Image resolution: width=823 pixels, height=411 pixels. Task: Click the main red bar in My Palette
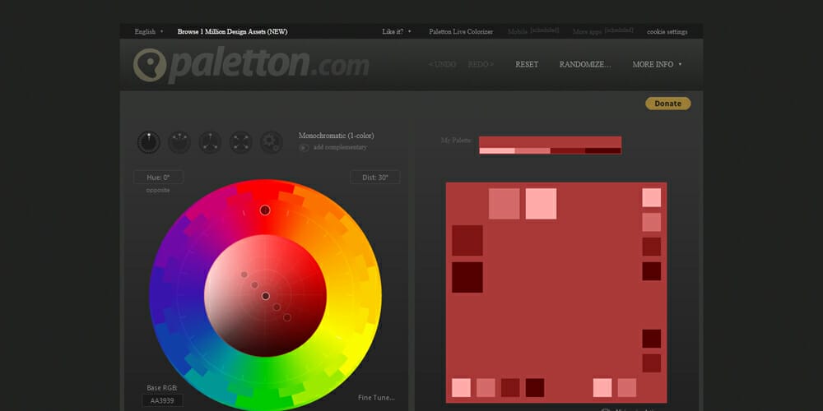(x=550, y=142)
